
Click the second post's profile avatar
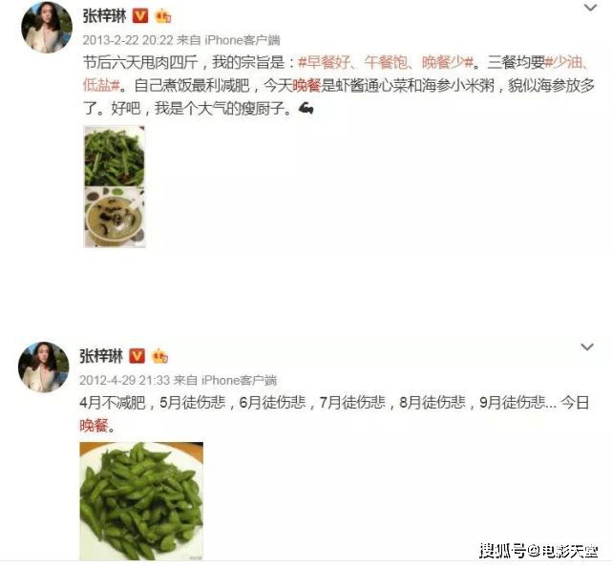tap(43, 367)
